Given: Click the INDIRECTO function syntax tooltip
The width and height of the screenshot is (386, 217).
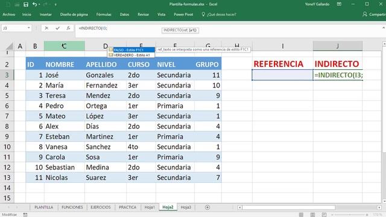Looking at the screenshot, I should [x=180, y=30].
